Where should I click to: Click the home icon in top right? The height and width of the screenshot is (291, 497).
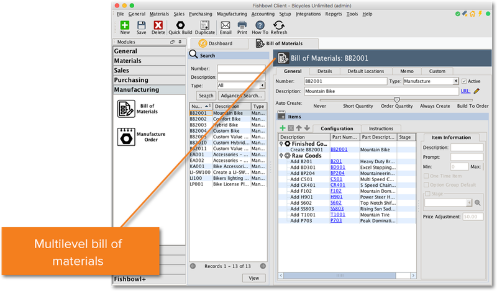point(473,14)
